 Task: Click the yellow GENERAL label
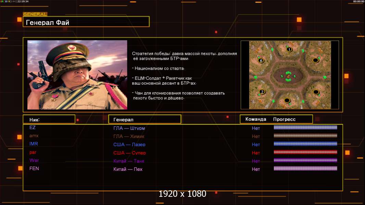click(35, 14)
